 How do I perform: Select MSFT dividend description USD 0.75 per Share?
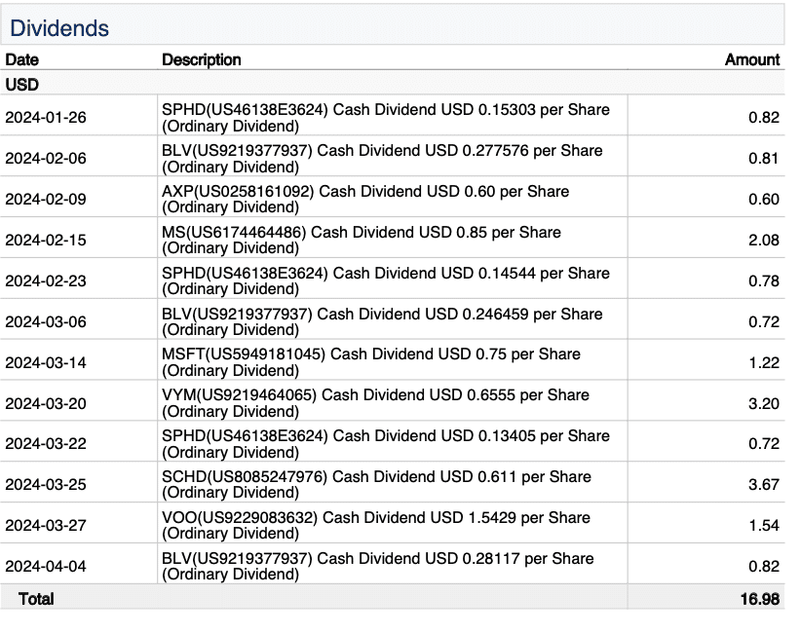pos(371,362)
